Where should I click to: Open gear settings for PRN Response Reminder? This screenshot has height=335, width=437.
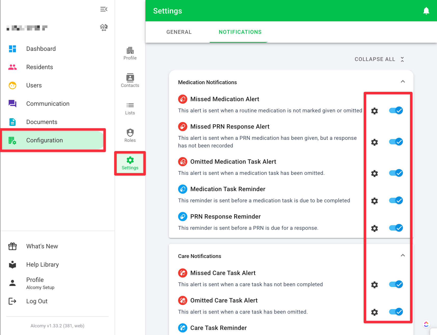tap(374, 229)
